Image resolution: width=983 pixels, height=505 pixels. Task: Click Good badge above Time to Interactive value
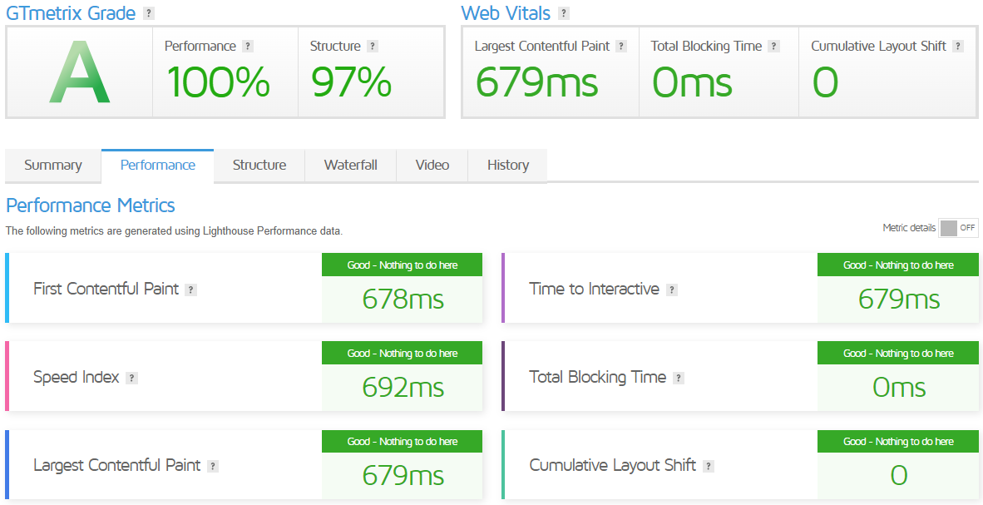897,265
